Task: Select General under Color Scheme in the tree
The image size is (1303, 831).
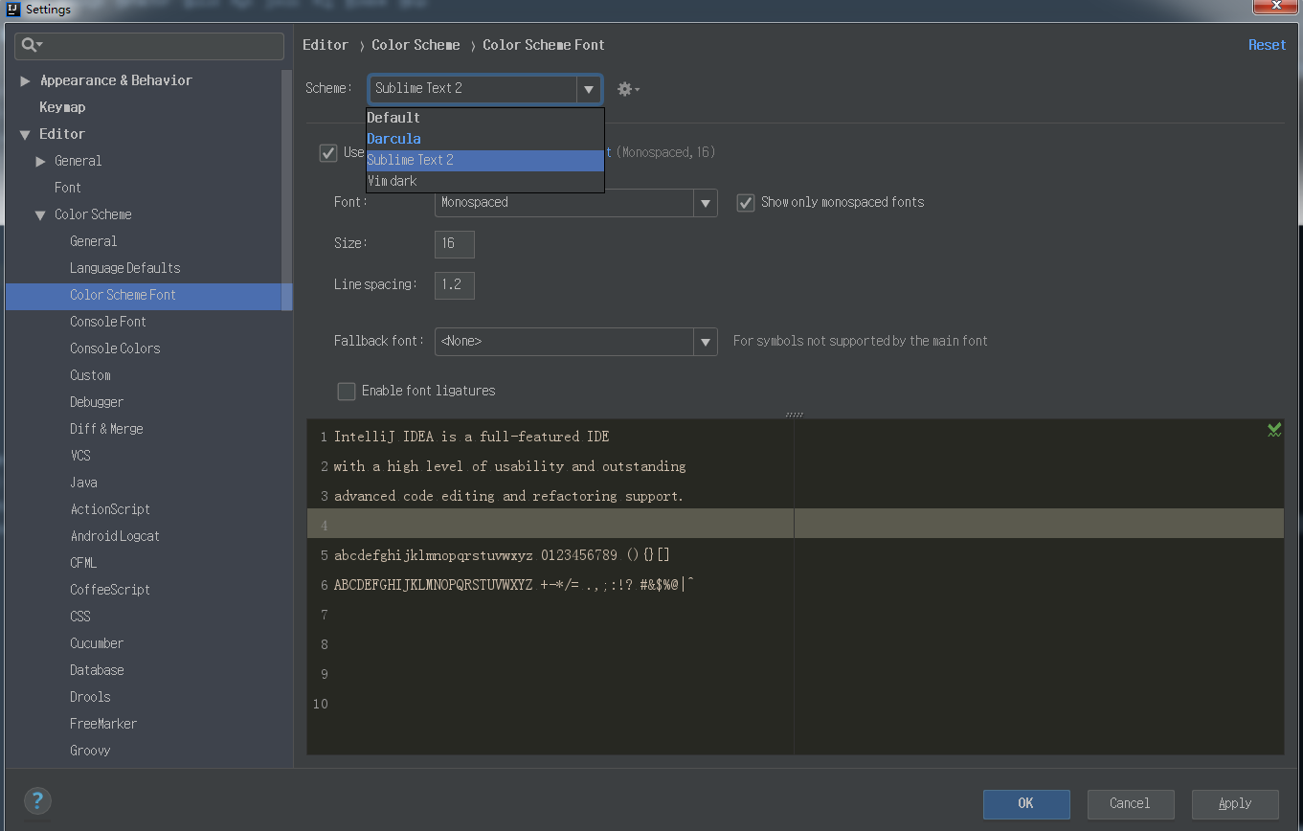Action: coord(93,241)
